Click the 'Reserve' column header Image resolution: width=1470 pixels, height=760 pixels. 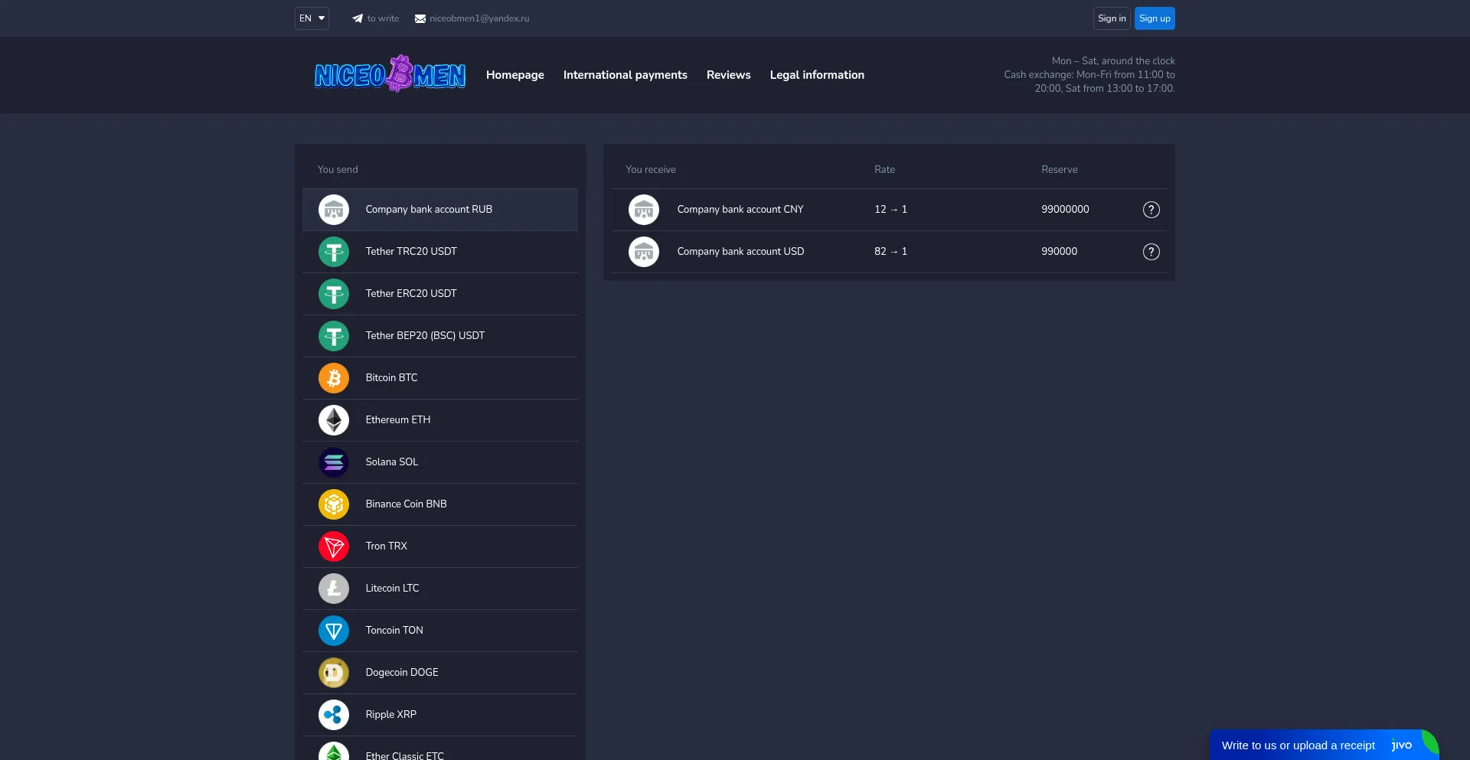[1059, 170]
